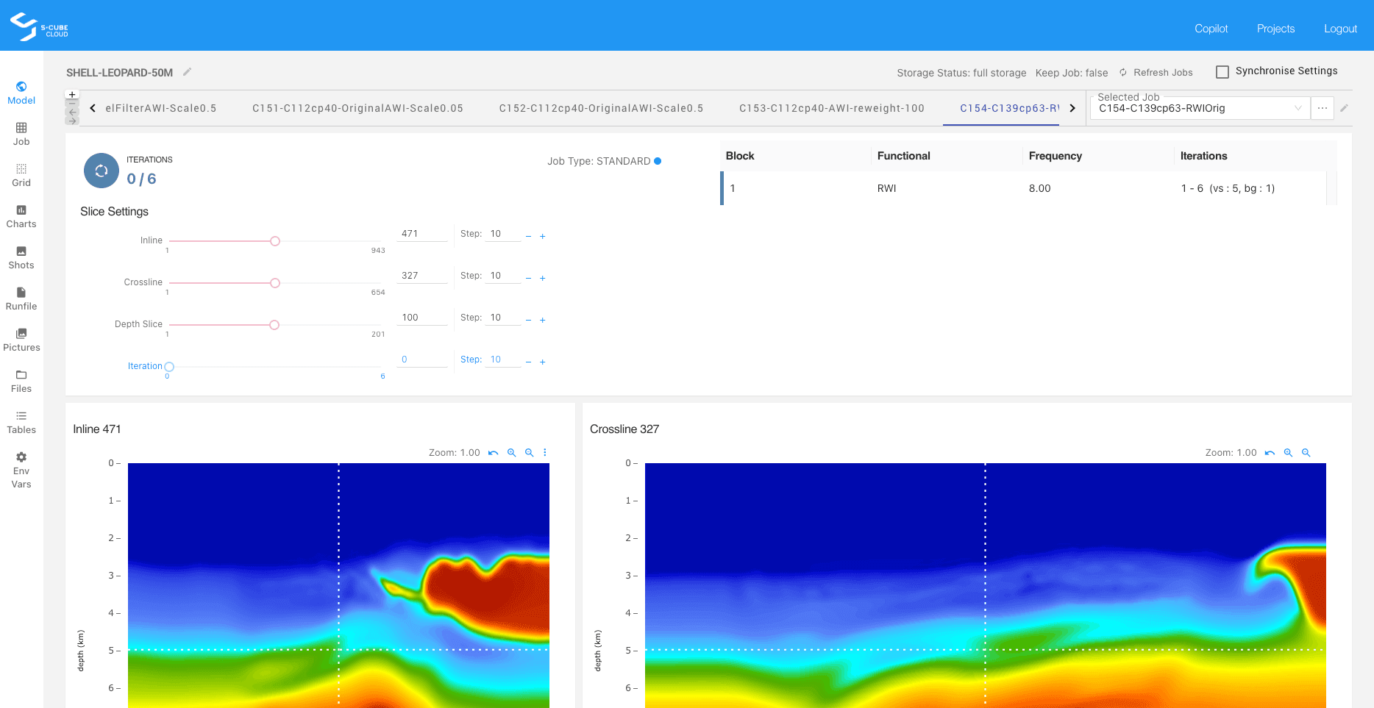Click the S-Cube Cloud logo

tap(39, 27)
